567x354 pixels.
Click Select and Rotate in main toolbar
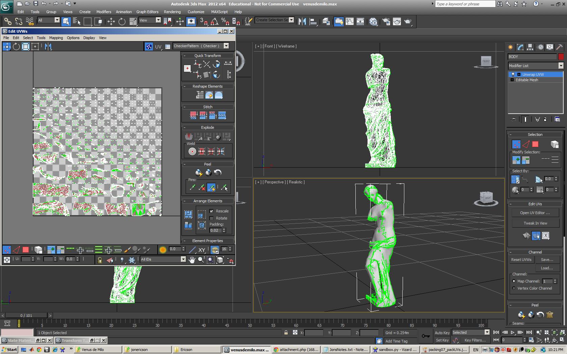(122, 22)
